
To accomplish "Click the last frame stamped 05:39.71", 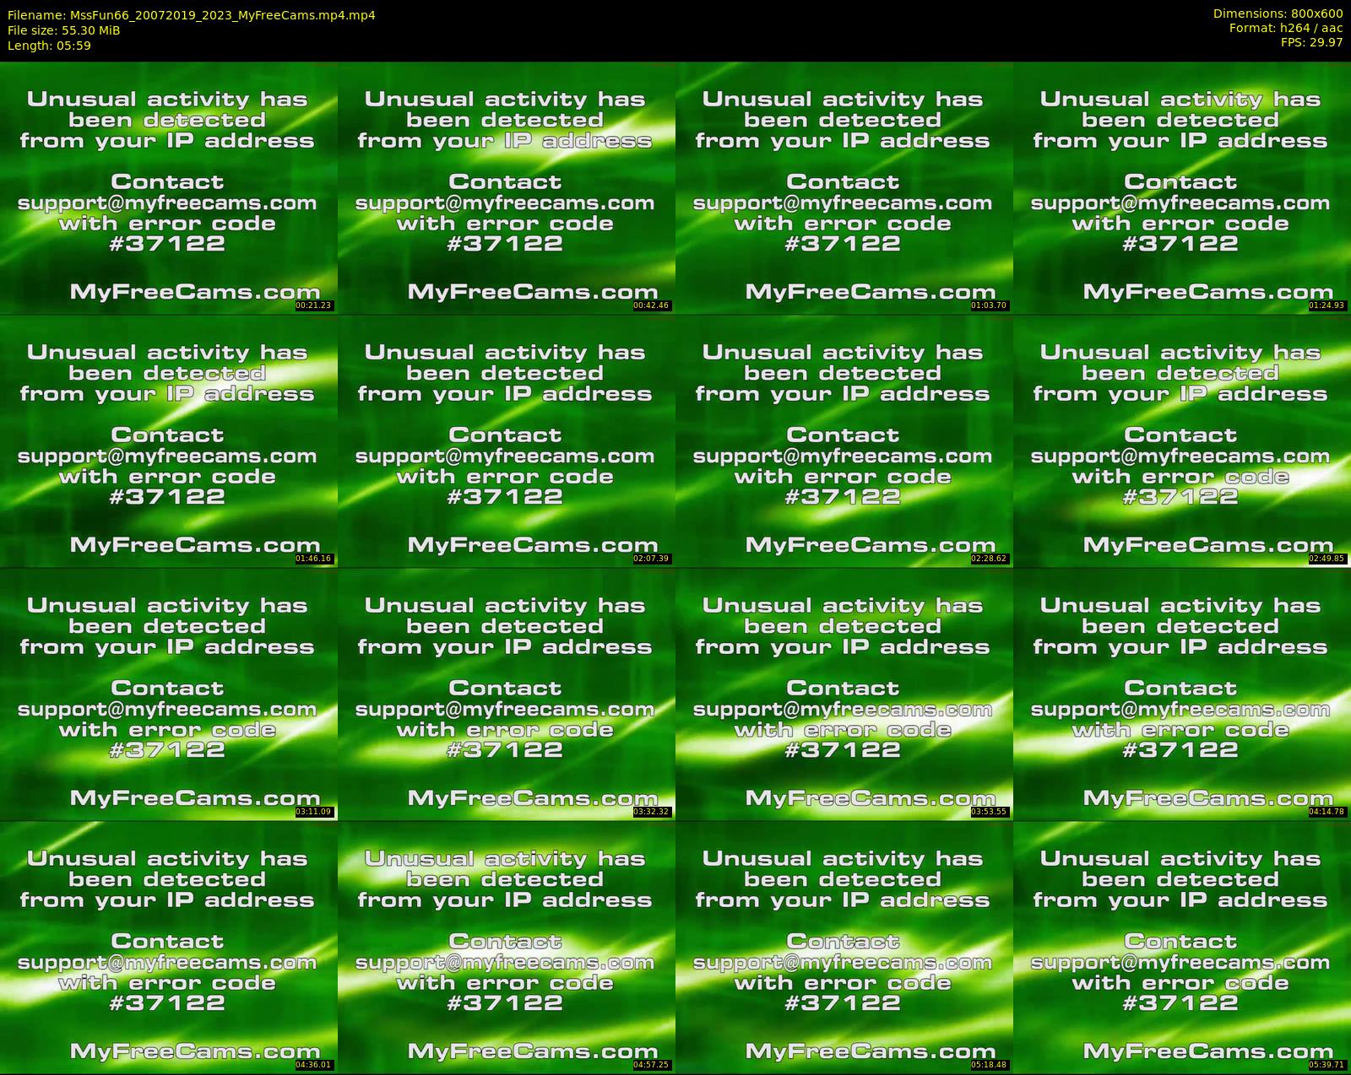I will point(1182,947).
